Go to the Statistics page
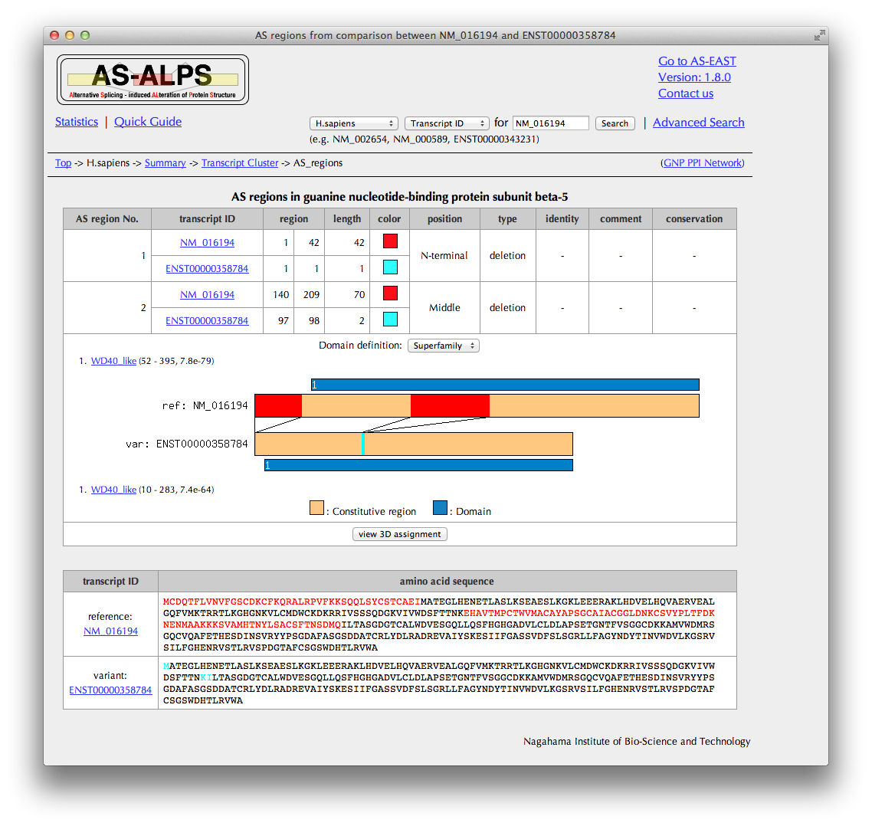The image size is (872, 826). (77, 122)
